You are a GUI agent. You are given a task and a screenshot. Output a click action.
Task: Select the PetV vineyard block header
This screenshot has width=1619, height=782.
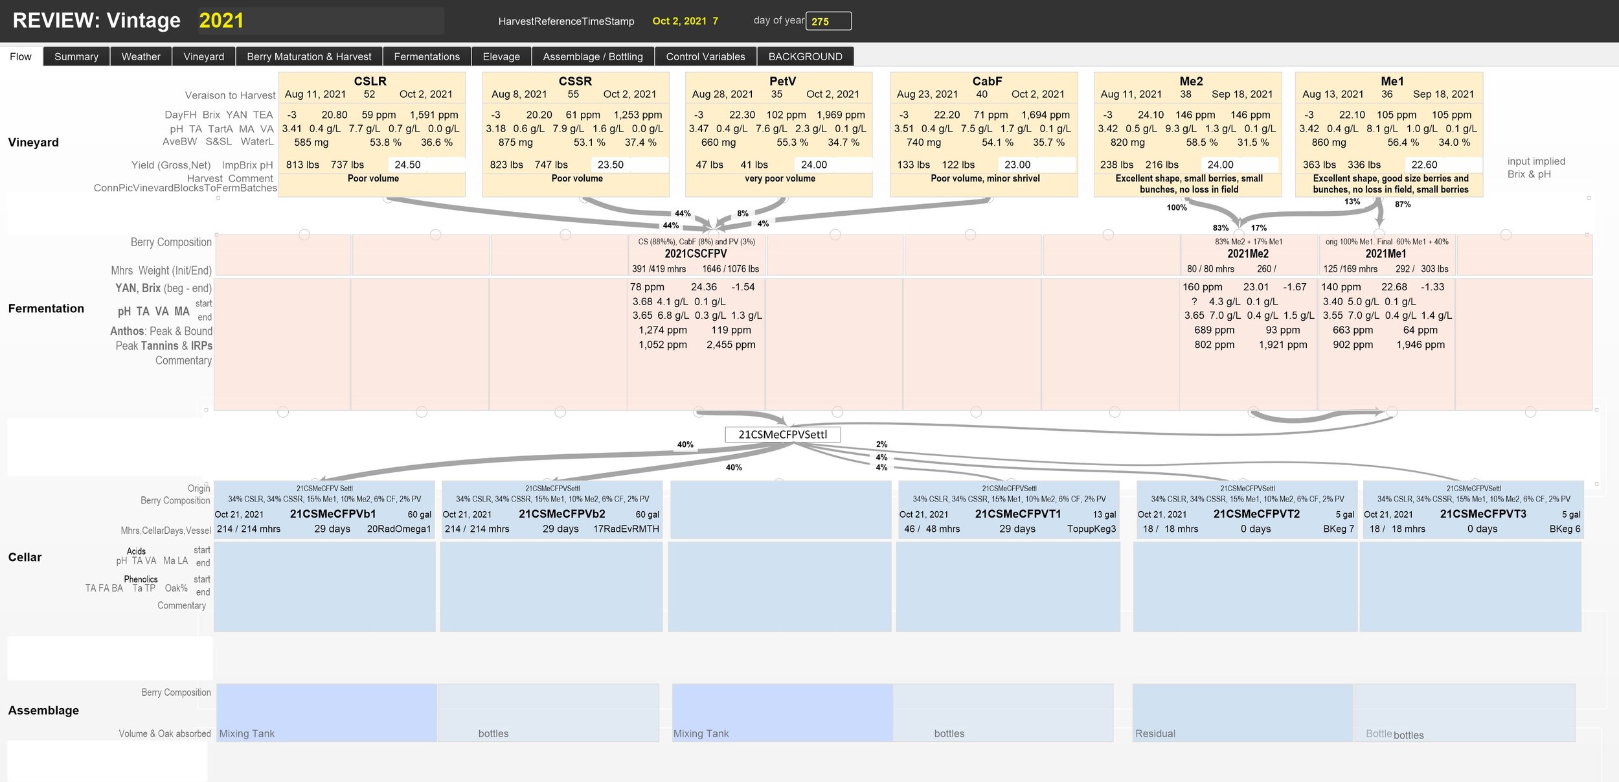(782, 81)
